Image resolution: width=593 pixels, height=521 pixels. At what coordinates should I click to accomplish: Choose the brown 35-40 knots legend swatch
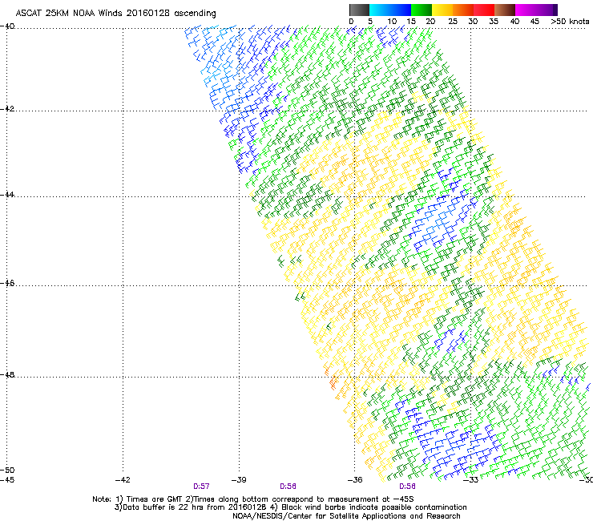[505, 10]
